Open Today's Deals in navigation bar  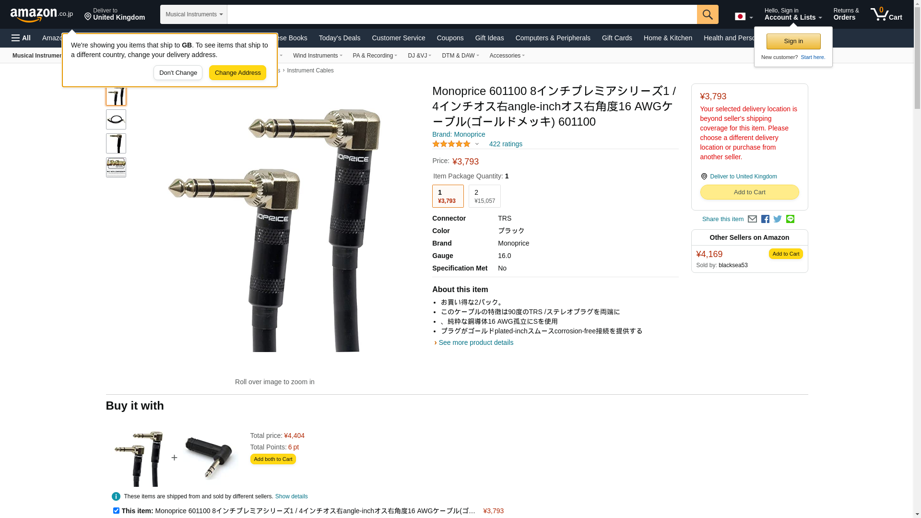tap(340, 38)
